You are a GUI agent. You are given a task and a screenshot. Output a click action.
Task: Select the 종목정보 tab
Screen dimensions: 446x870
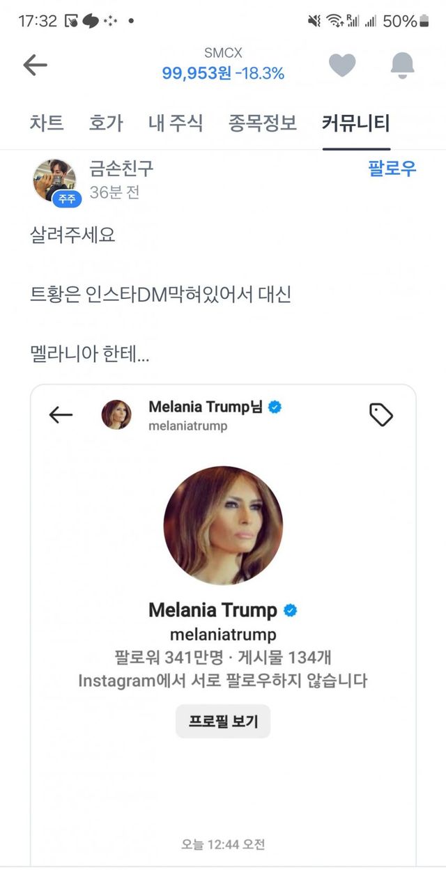click(x=260, y=123)
